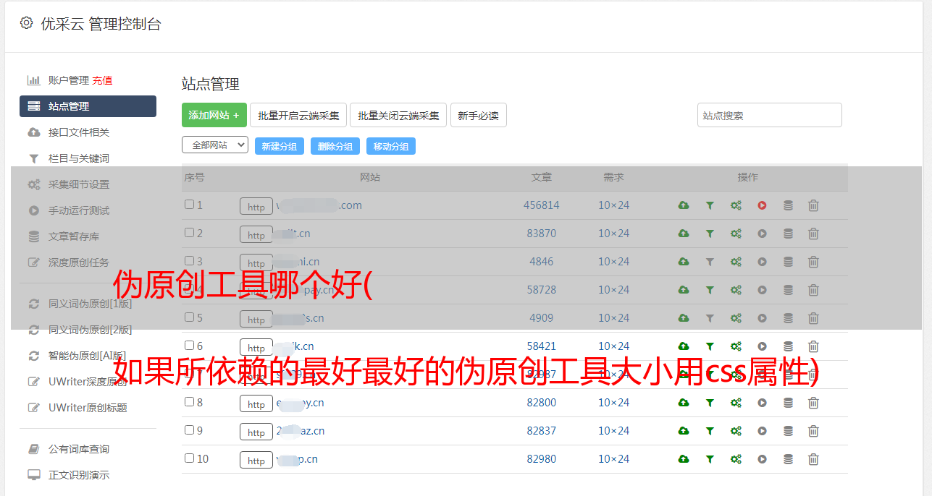Click the 批量开启云端采集 button

click(298, 115)
